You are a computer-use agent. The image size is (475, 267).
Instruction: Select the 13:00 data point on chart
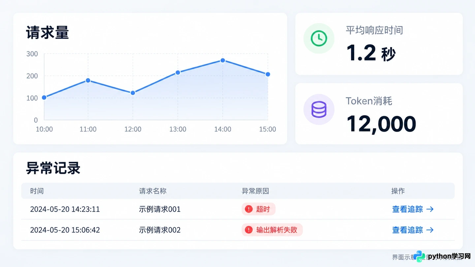[x=178, y=73]
